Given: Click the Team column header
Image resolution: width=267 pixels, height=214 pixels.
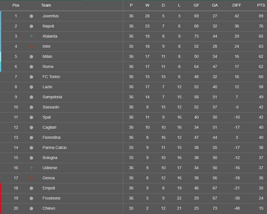Looking at the screenshot, I should (46, 5).
